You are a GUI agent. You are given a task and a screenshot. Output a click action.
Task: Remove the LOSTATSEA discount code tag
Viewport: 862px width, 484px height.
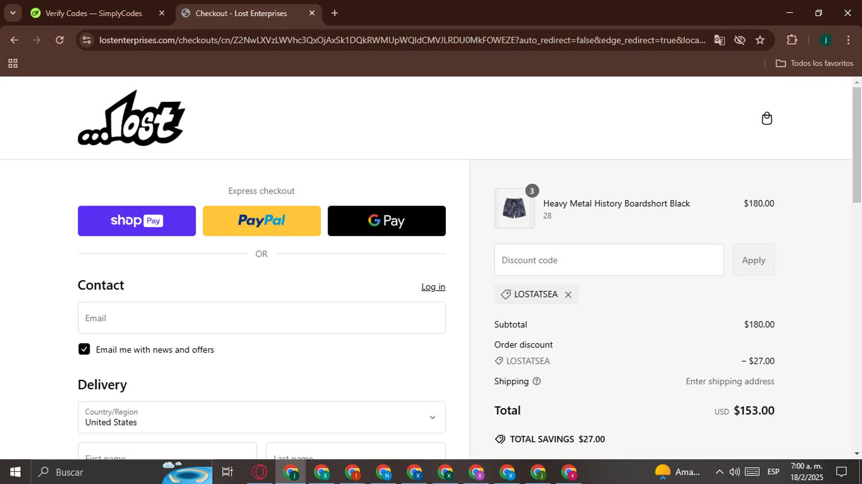[x=568, y=295]
